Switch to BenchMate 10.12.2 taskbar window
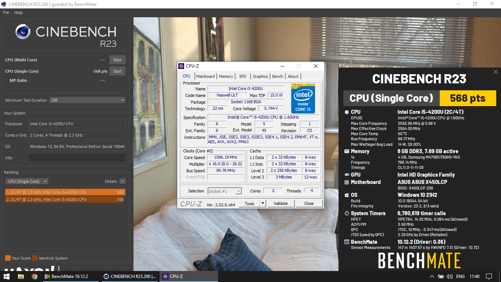Viewport: 501px width, 282px height. click(71, 276)
